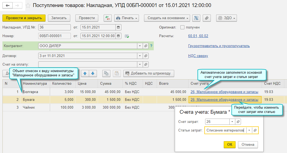This screenshot has width=287, height=153.
Task: Open the ЭДО menu
Action: tap(226, 18)
